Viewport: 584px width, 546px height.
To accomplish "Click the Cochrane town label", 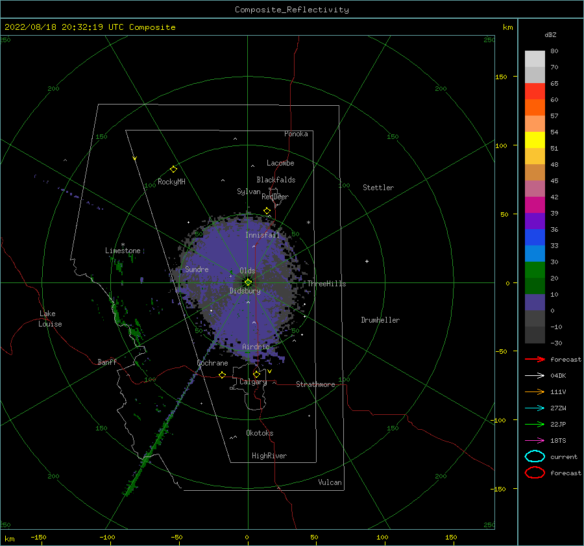I will [x=212, y=363].
